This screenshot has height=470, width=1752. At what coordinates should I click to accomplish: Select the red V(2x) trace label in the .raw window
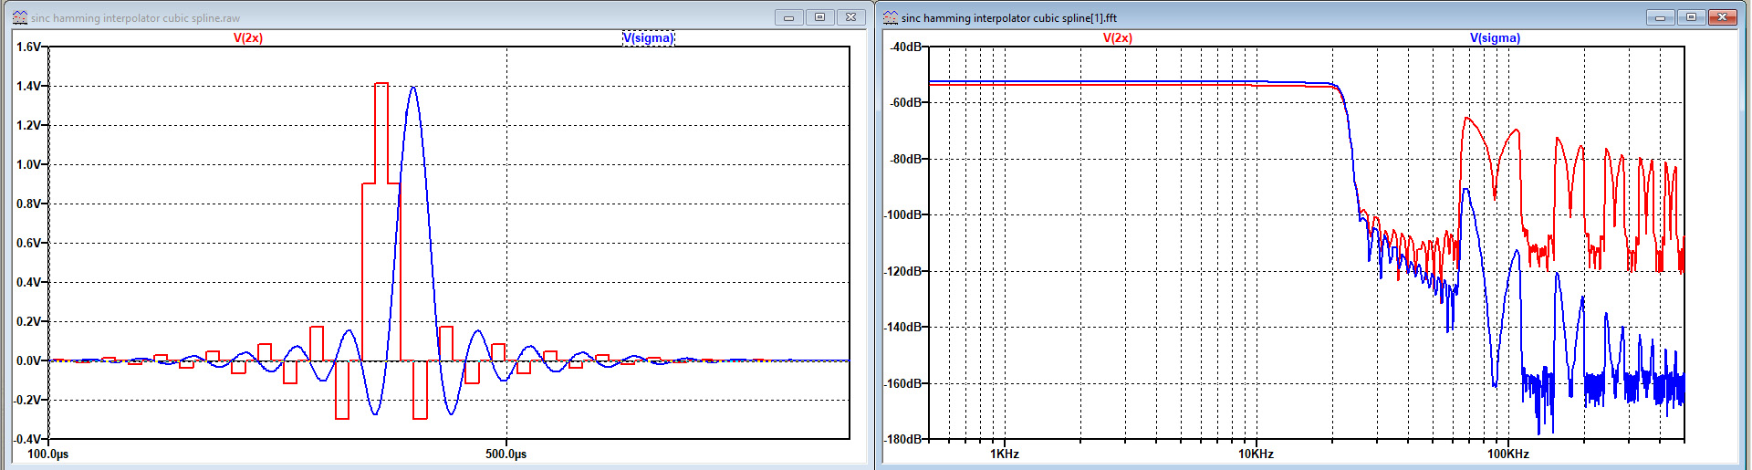(x=248, y=38)
